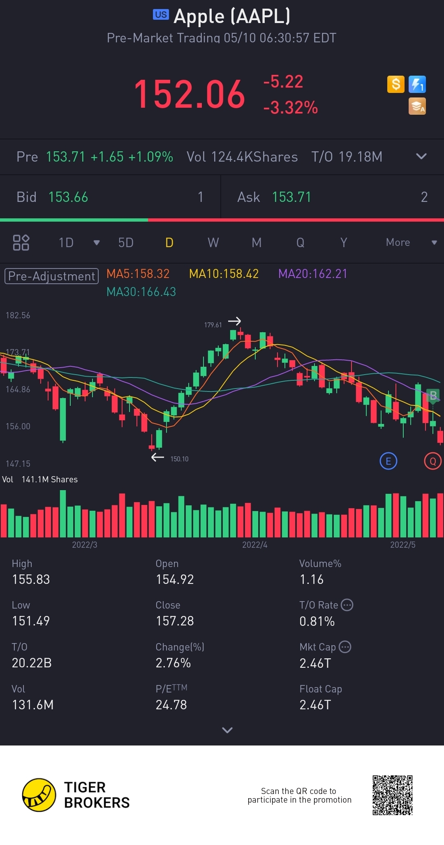Screen dimensions: 444x845
Task: Tap the 2022/4 date axis label
Action: (x=255, y=545)
